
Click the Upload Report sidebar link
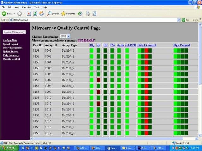coord(11,44)
